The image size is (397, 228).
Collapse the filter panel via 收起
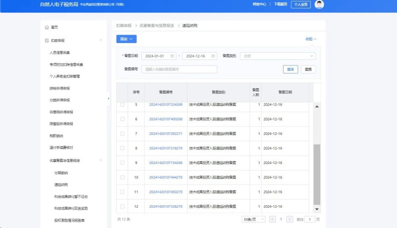point(311,39)
